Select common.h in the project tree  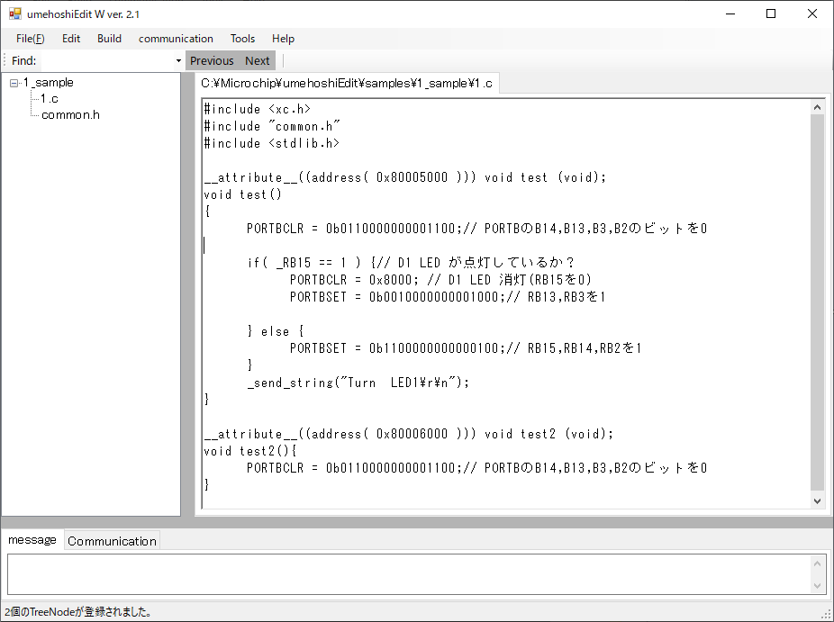(70, 115)
